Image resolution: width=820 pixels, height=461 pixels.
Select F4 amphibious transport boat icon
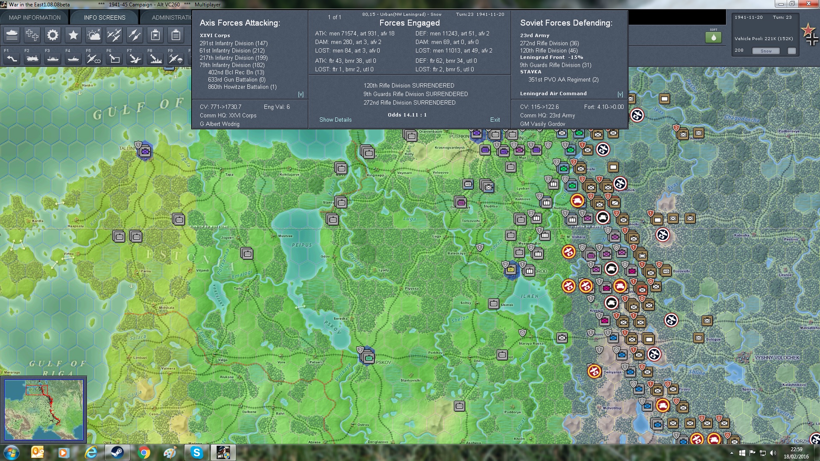click(73, 58)
